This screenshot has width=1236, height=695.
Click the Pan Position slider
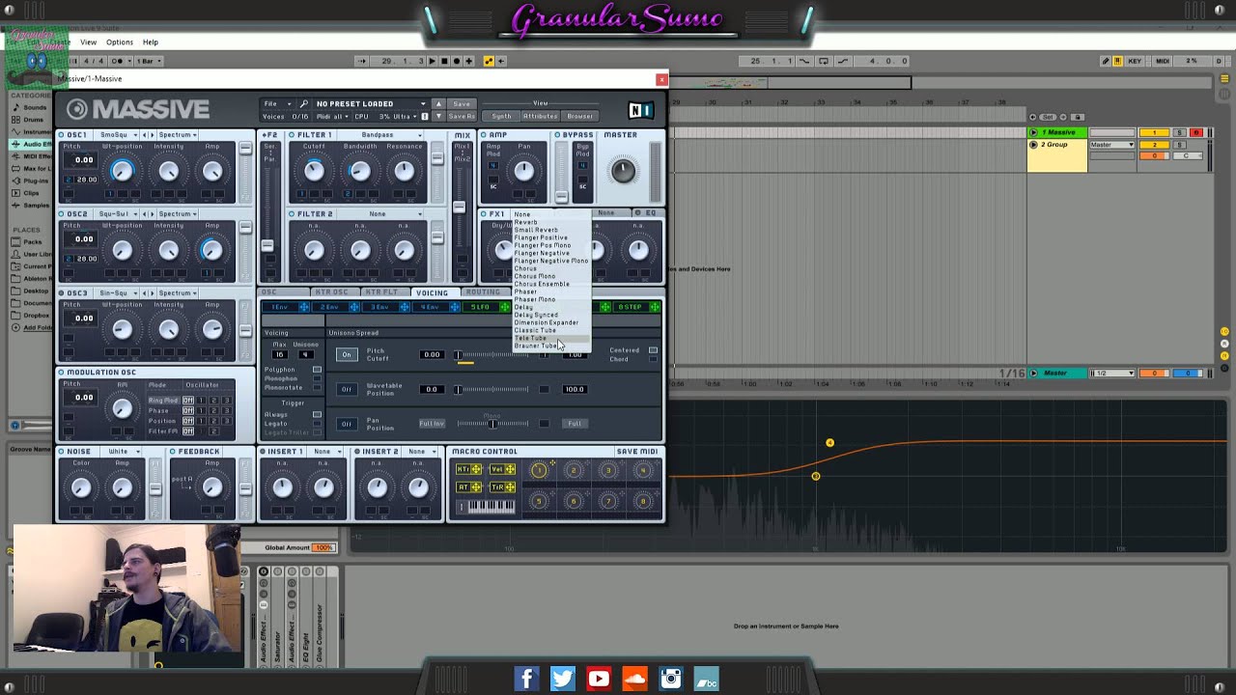(493, 424)
